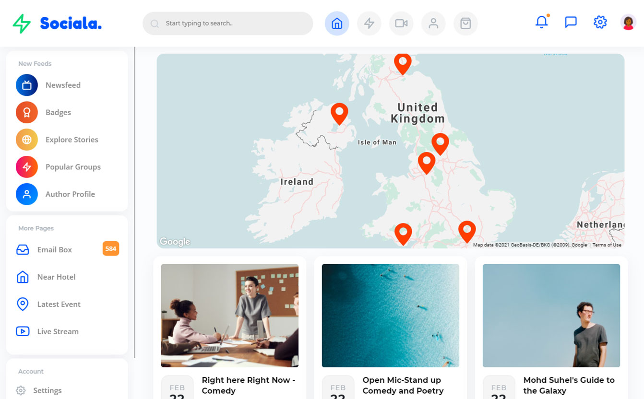Open Badges from the sidebar
This screenshot has width=644, height=399.
pos(58,113)
